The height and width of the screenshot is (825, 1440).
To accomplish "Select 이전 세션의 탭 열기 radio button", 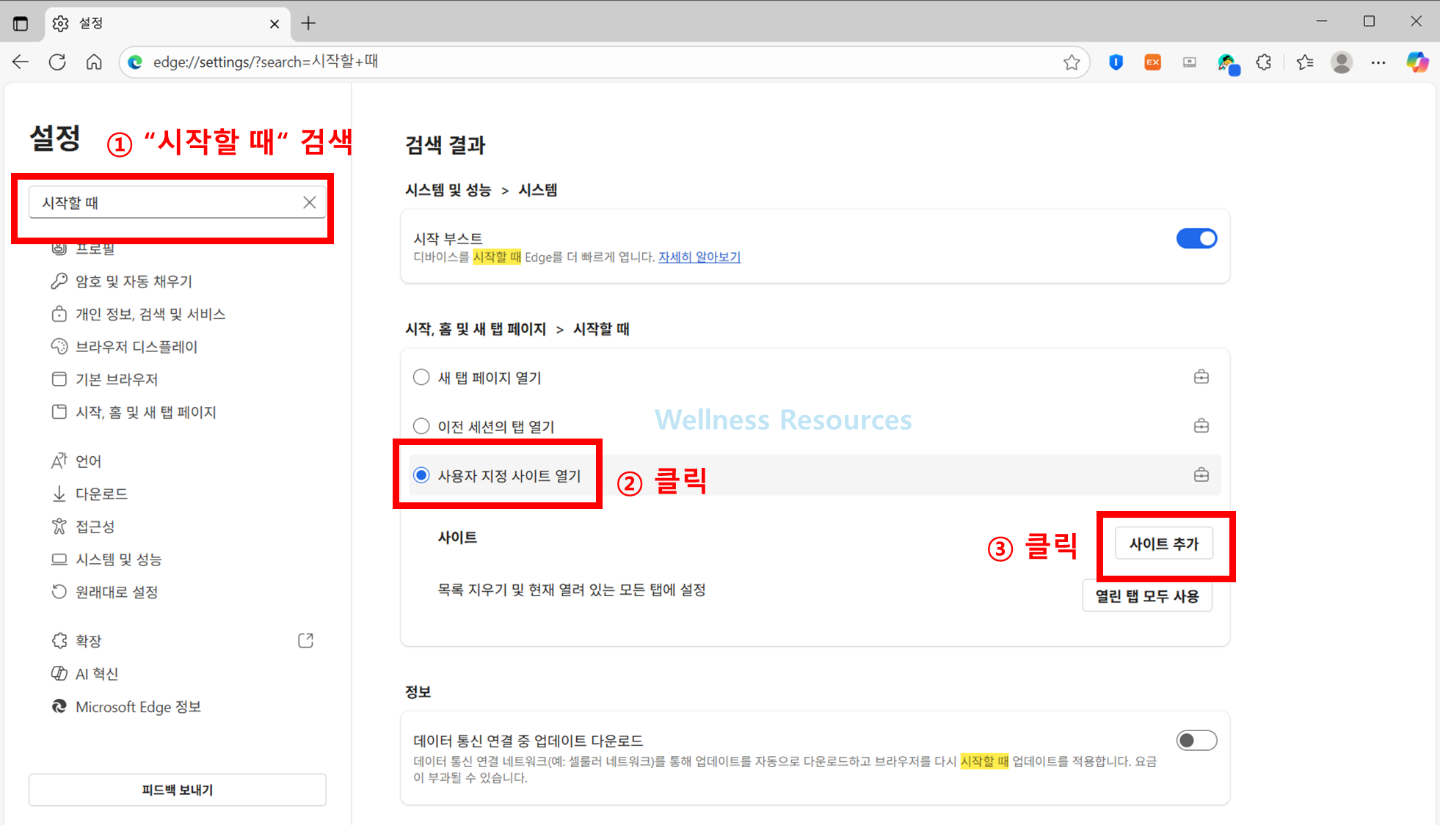I will click(x=421, y=426).
